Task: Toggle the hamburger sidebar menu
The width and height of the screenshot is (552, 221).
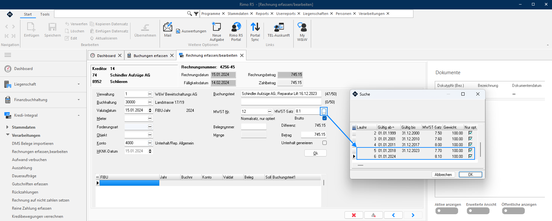Action: 8,55
